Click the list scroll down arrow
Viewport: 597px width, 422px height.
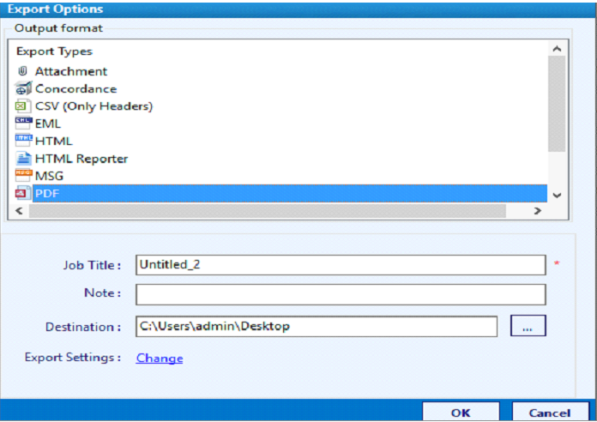pyautogui.click(x=557, y=196)
